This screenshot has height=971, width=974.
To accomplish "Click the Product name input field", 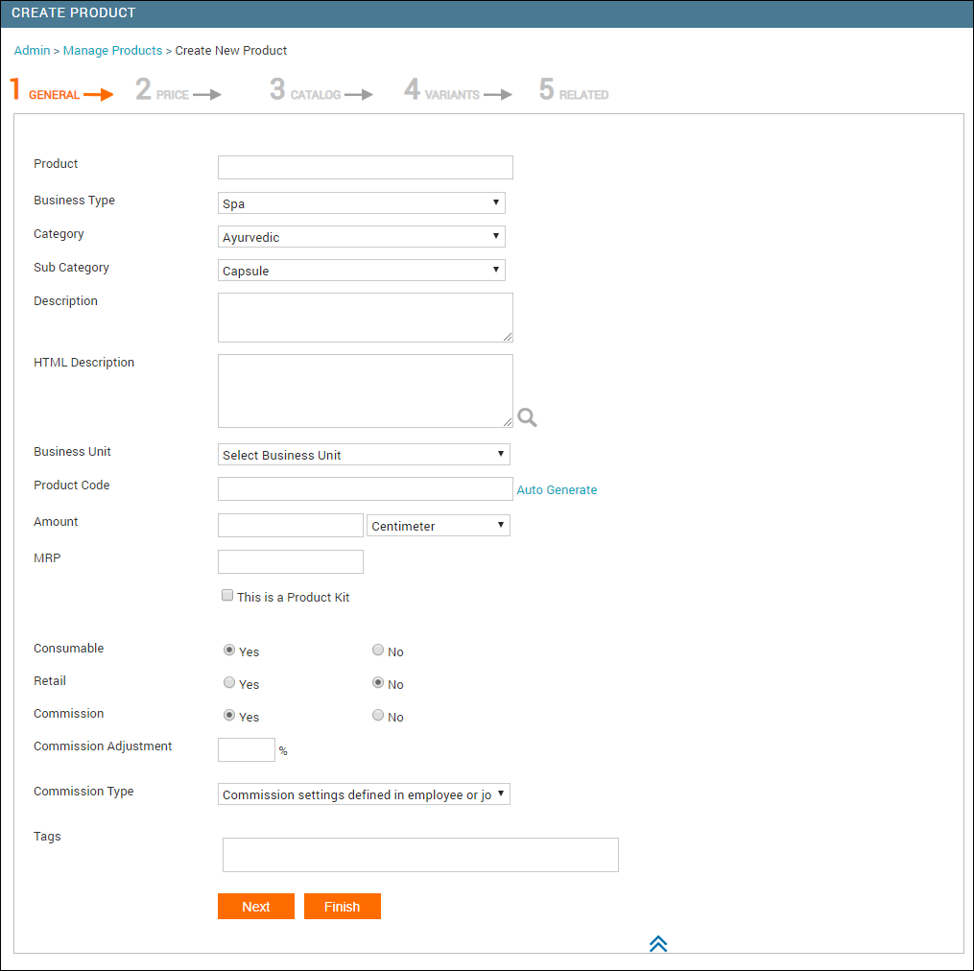I will point(366,167).
